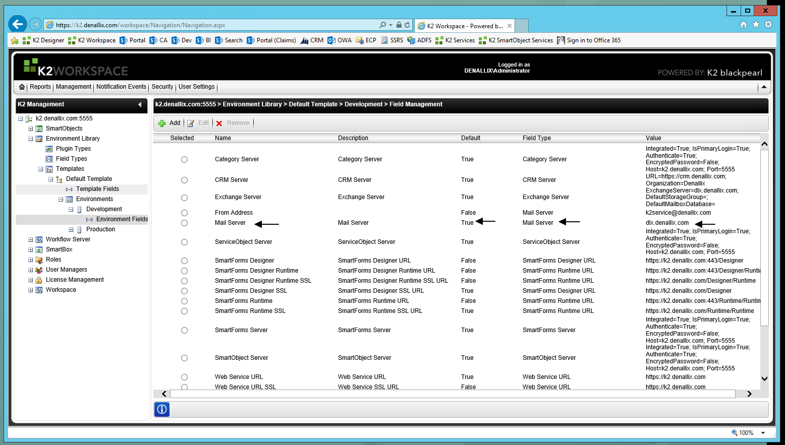Open the Security menu

pos(162,87)
